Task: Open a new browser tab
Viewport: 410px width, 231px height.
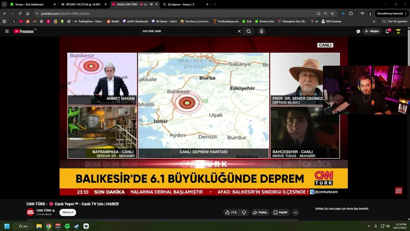Action: pyautogui.click(x=215, y=4)
